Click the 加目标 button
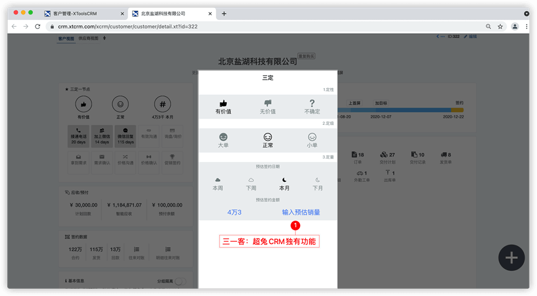The image size is (537, 296). coord(381,103)
